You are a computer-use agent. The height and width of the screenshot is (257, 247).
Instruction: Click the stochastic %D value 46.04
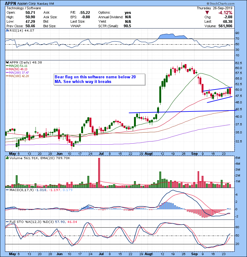pos(72,222)
